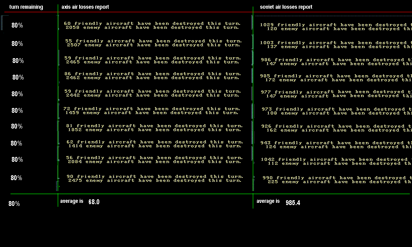Select the "2442 enemy aircraft" axis line
This screenshot has width=412, height=247.
(153, 95)
